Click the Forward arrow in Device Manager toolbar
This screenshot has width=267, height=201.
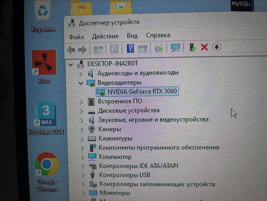point(82,50)
